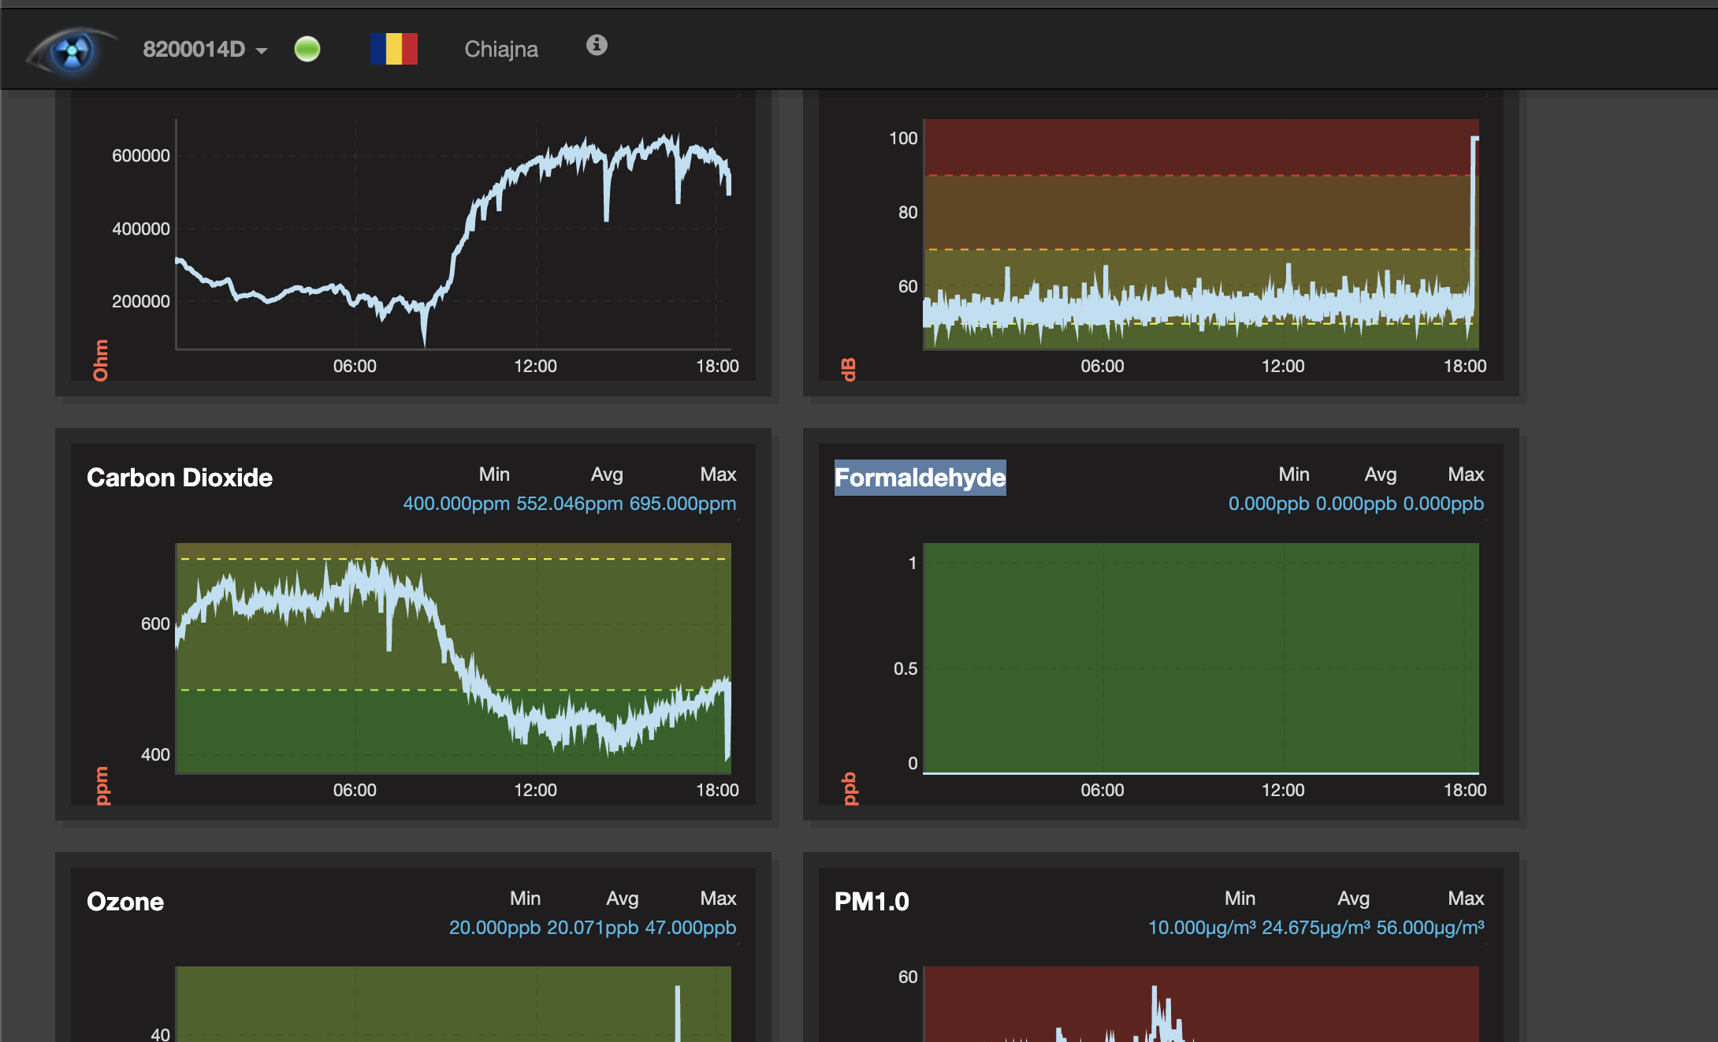The height and width of the screenshot is (1042, 1718).
Task: Click the 12:00 marker on CO2 chart
Action: [x=535, y=790]
